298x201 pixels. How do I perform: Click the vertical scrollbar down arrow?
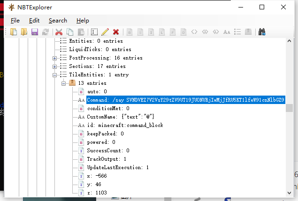pyautogui.click(x=290, y=192)
